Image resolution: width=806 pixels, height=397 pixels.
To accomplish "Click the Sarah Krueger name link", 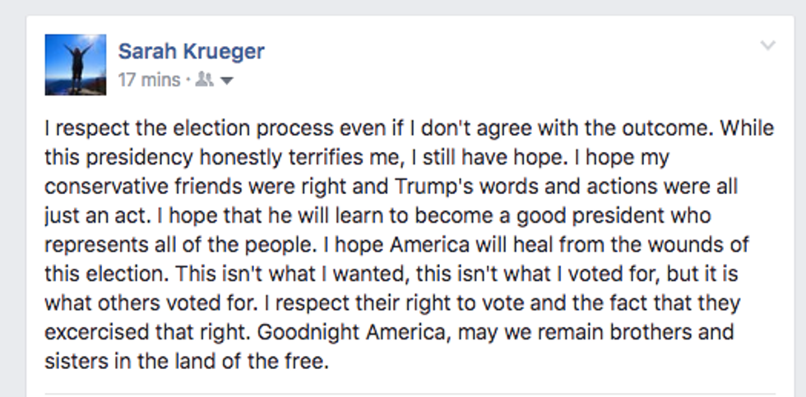I will coord(192,51).
